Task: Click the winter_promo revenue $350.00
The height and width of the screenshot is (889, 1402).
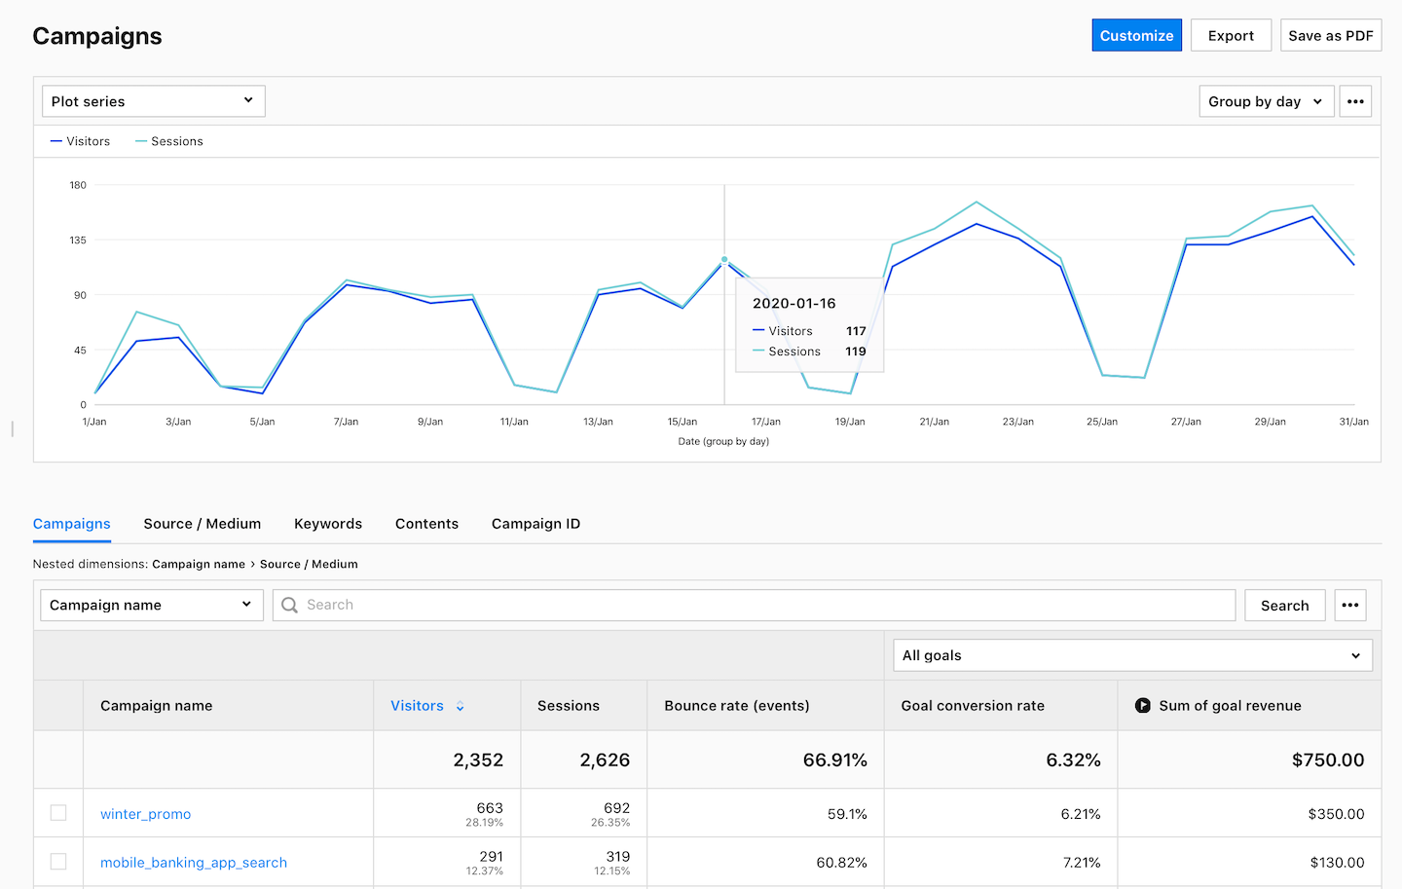Action: click(1336, 814)
